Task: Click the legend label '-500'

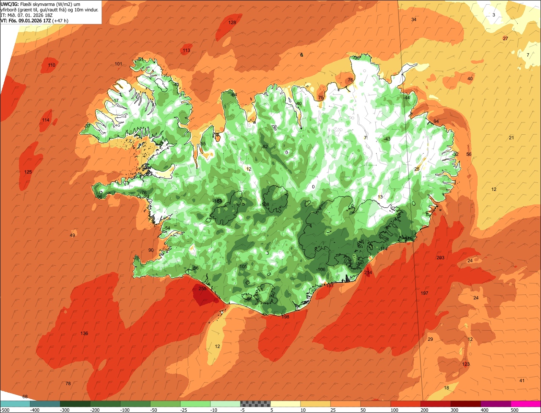Action: coord(5,410)
